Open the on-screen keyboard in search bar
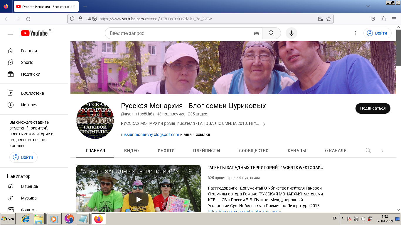The height and width of the screenshot is (225, 401). pos(256,33)
